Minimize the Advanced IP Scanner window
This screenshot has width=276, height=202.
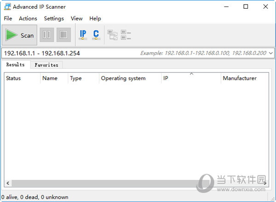pos(226,7)
